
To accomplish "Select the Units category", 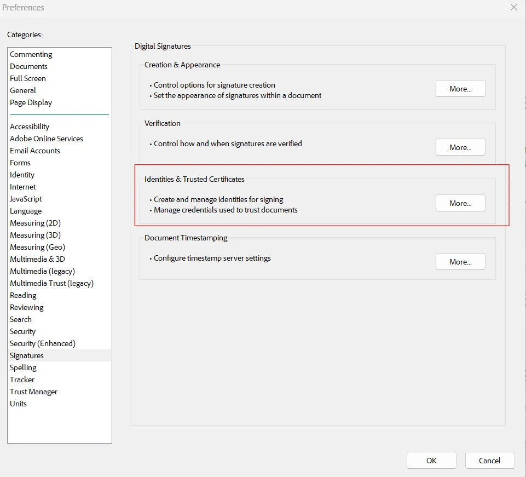I will coord(18,404).
